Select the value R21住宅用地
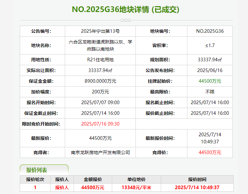Image resolution: width=248 pixels, height=194 pixels. (100, 60)
